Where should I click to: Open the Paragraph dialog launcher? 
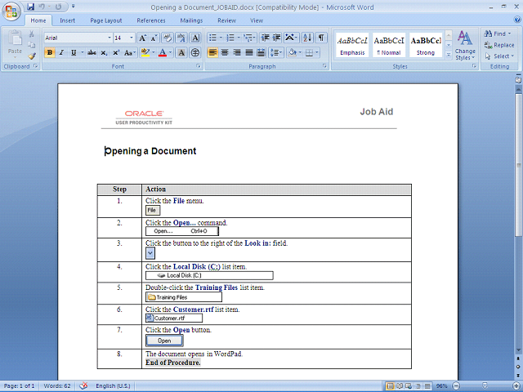[324, 66]
